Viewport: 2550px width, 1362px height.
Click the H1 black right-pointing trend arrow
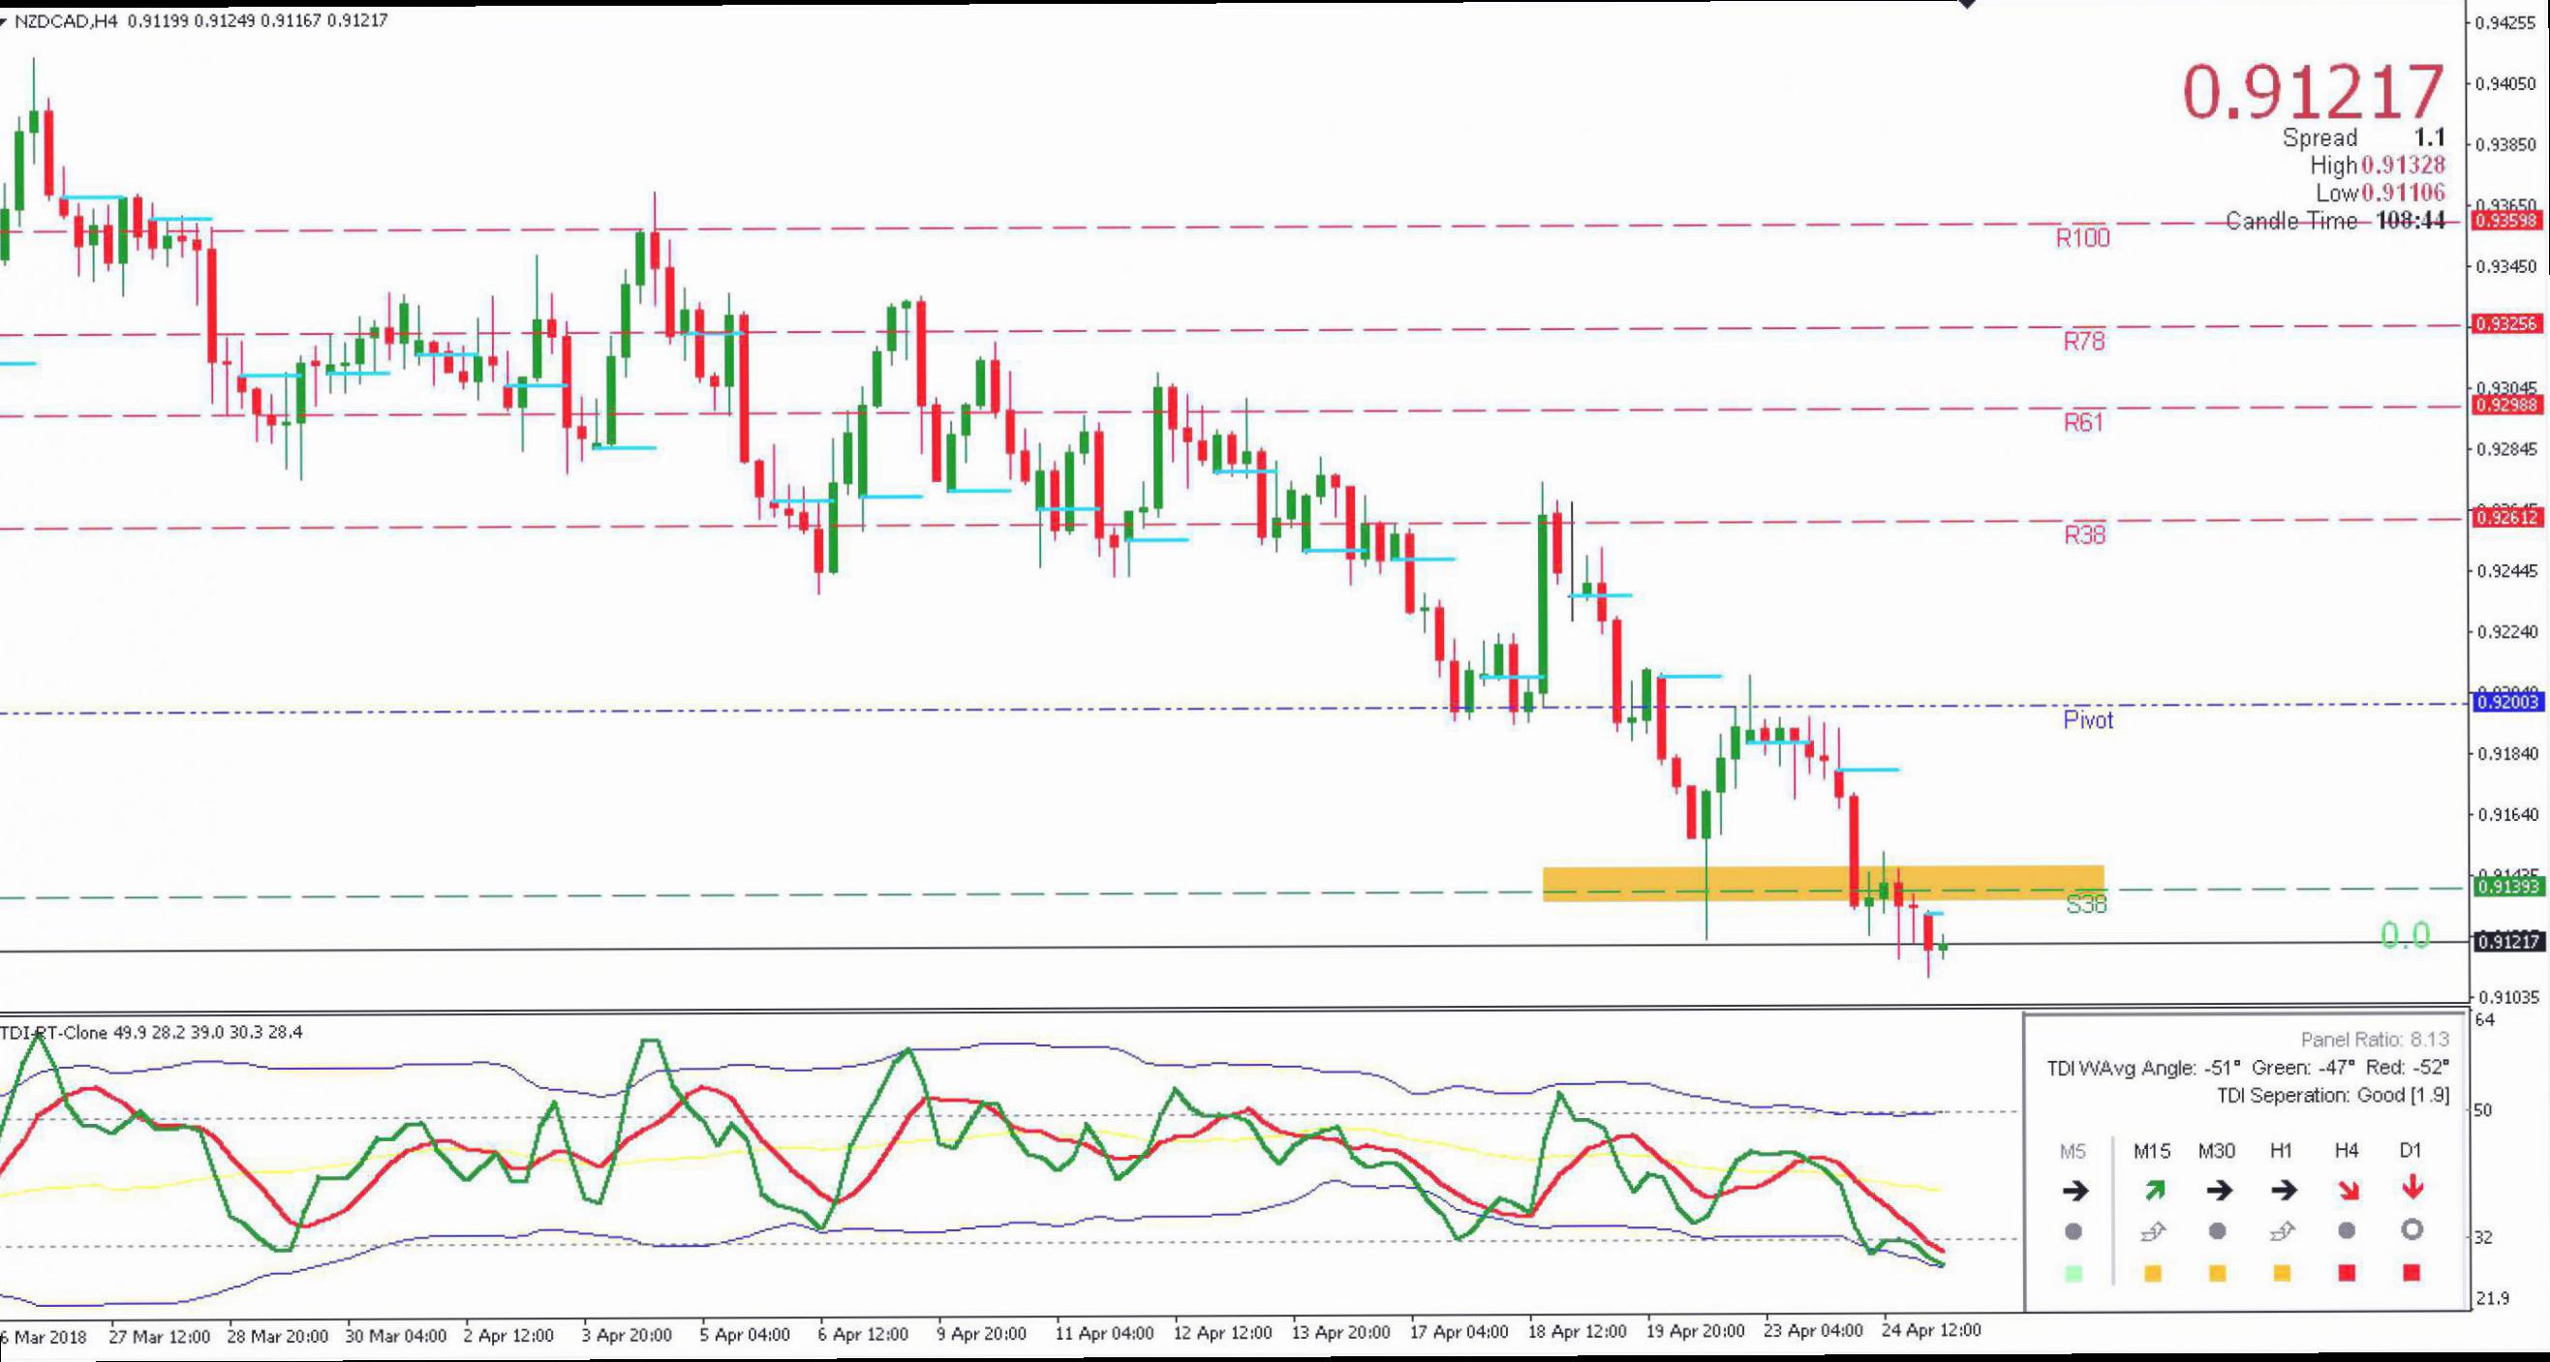click(x=2283, y=1191)
